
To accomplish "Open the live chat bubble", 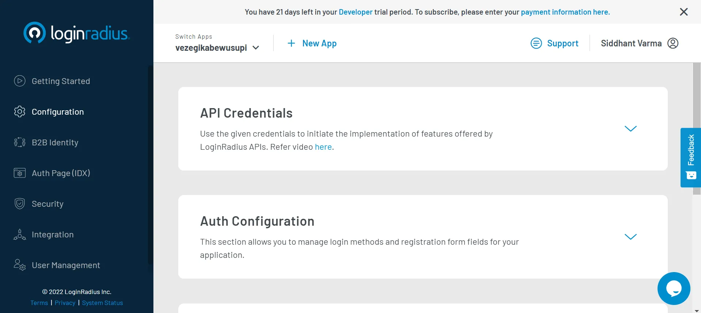I will [674, 289].
